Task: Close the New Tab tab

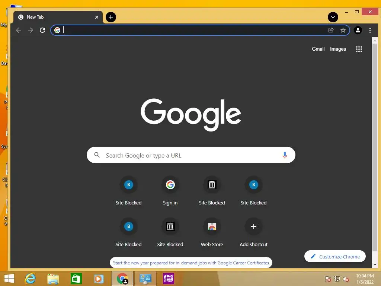Action: (x=97, y=17)
